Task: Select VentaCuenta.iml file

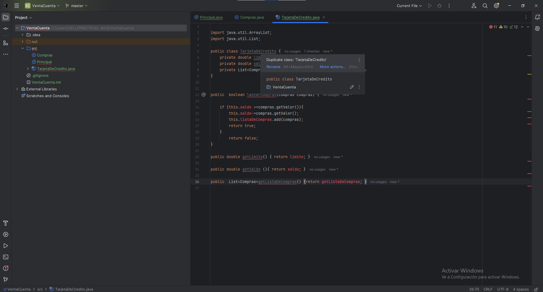Action: point(46,82)
